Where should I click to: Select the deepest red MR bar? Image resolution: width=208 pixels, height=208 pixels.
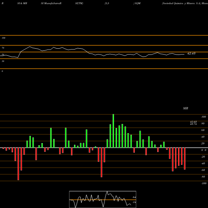click(18, 164)
